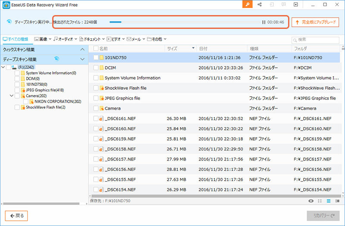Open the share icon in title bar

260,4
